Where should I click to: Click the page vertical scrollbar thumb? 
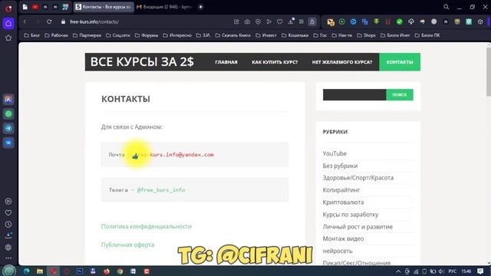click(489, 72)
